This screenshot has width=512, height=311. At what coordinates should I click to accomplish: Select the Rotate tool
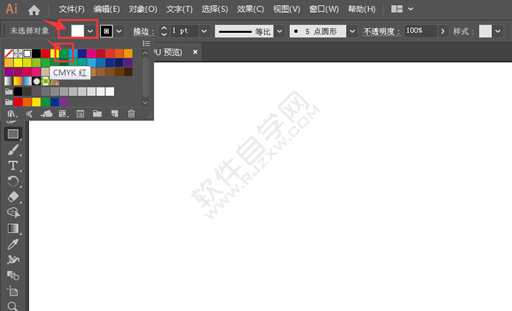click(x=13, y=181)
